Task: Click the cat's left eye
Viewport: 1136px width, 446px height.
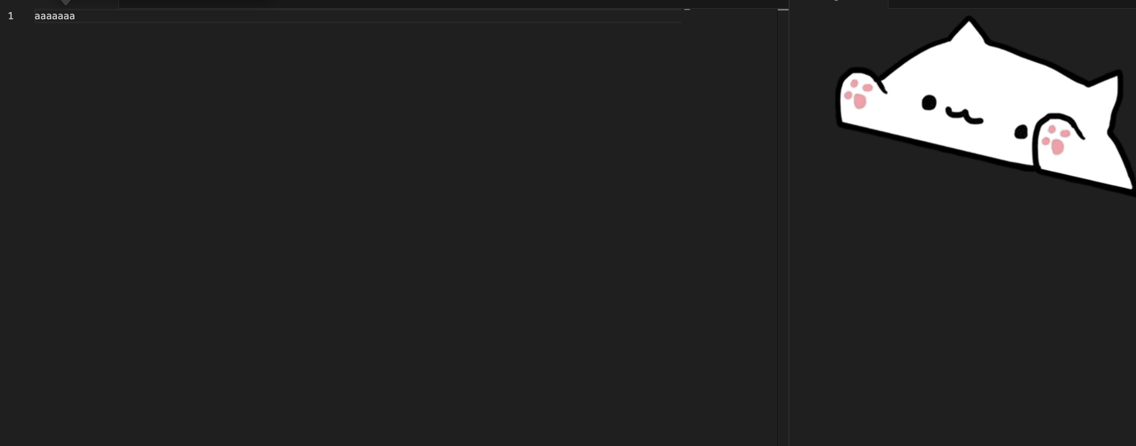Action: tap(929, 103)
